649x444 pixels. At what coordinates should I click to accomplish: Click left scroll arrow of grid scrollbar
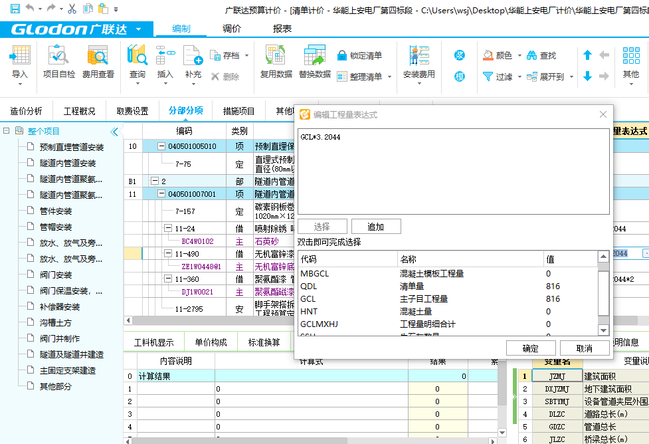128,320
